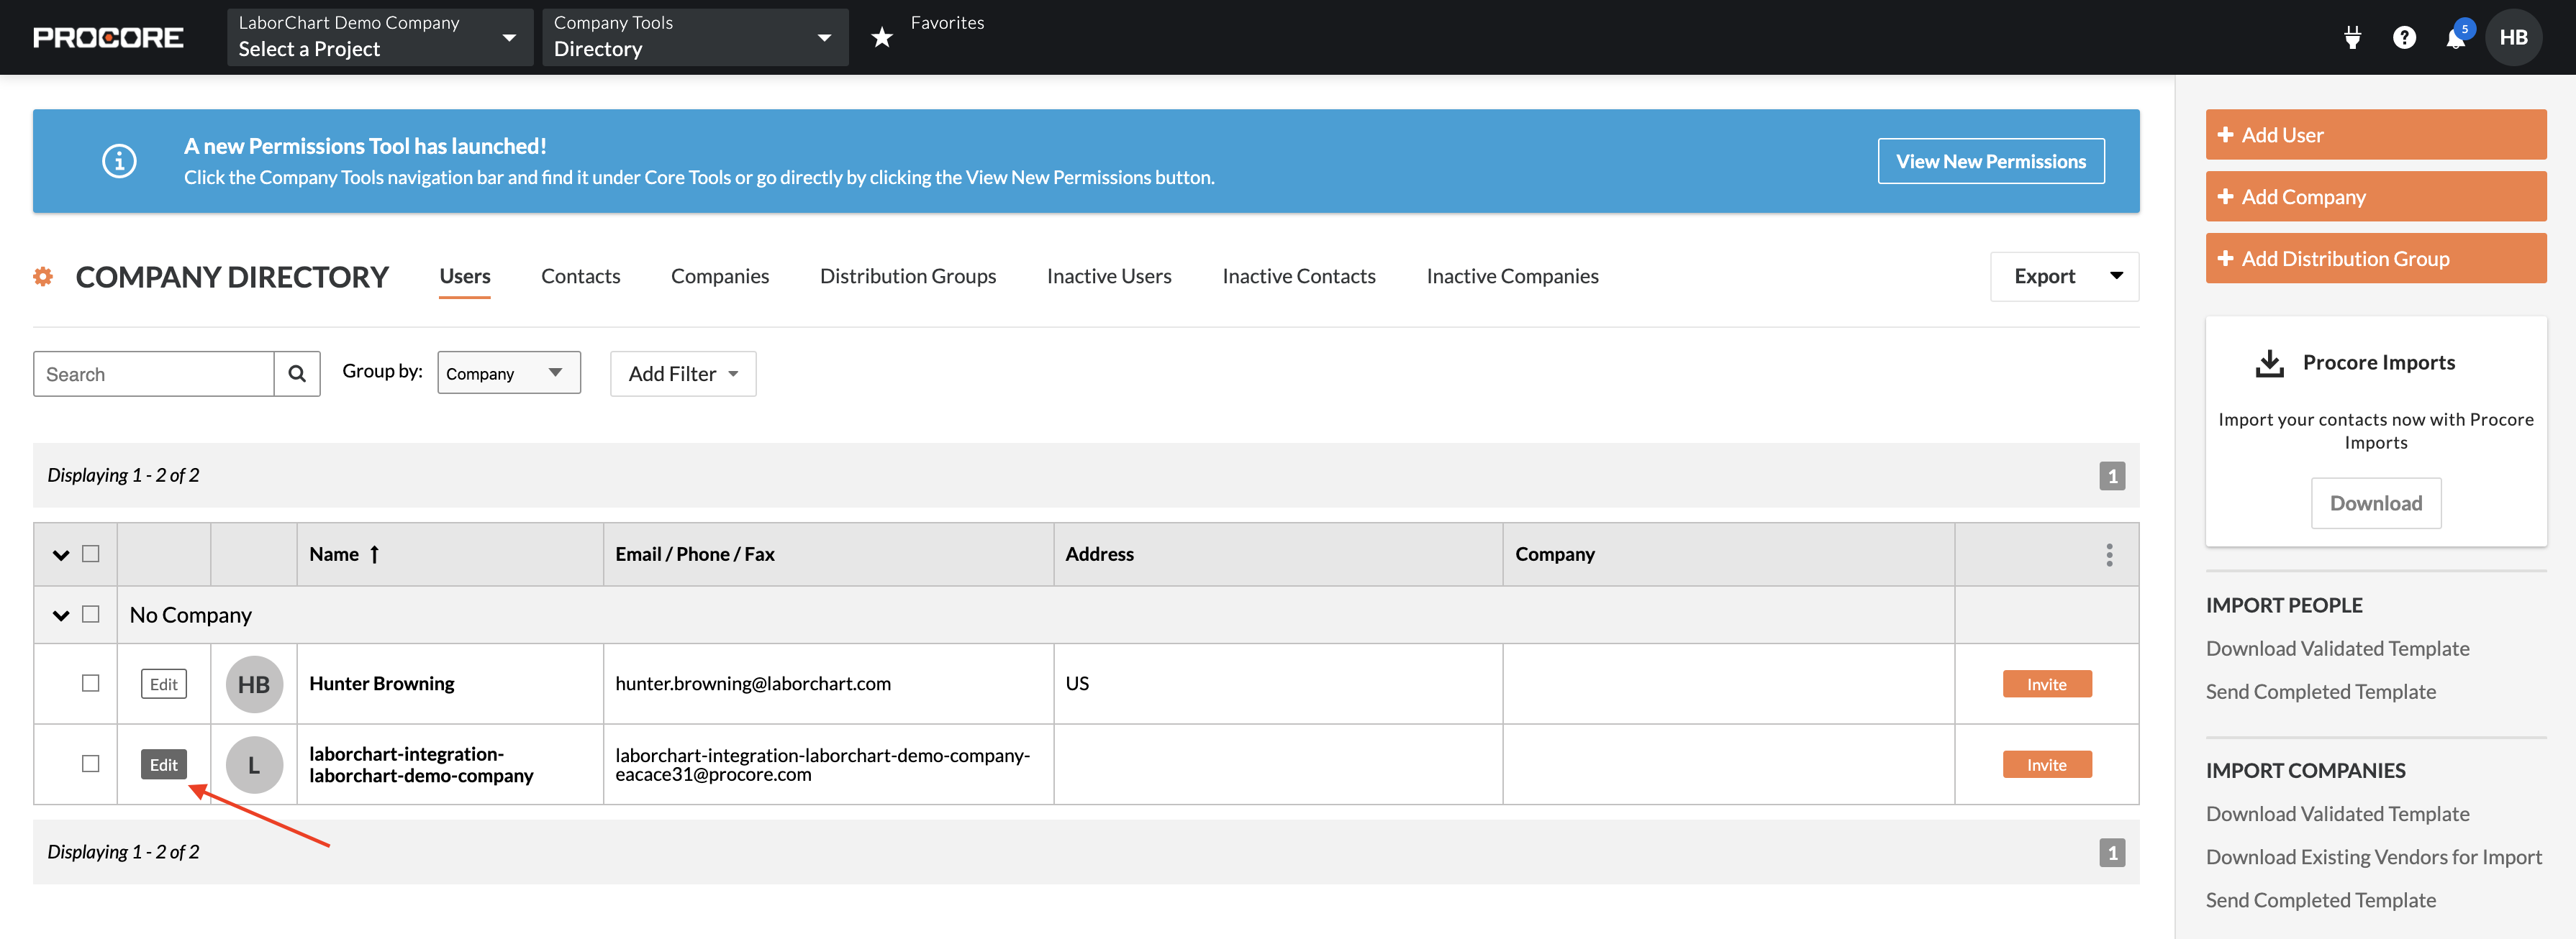Open the Group by Company dropdown
The height and width of the screenshot is (939, 2576).
pos(508,372)
